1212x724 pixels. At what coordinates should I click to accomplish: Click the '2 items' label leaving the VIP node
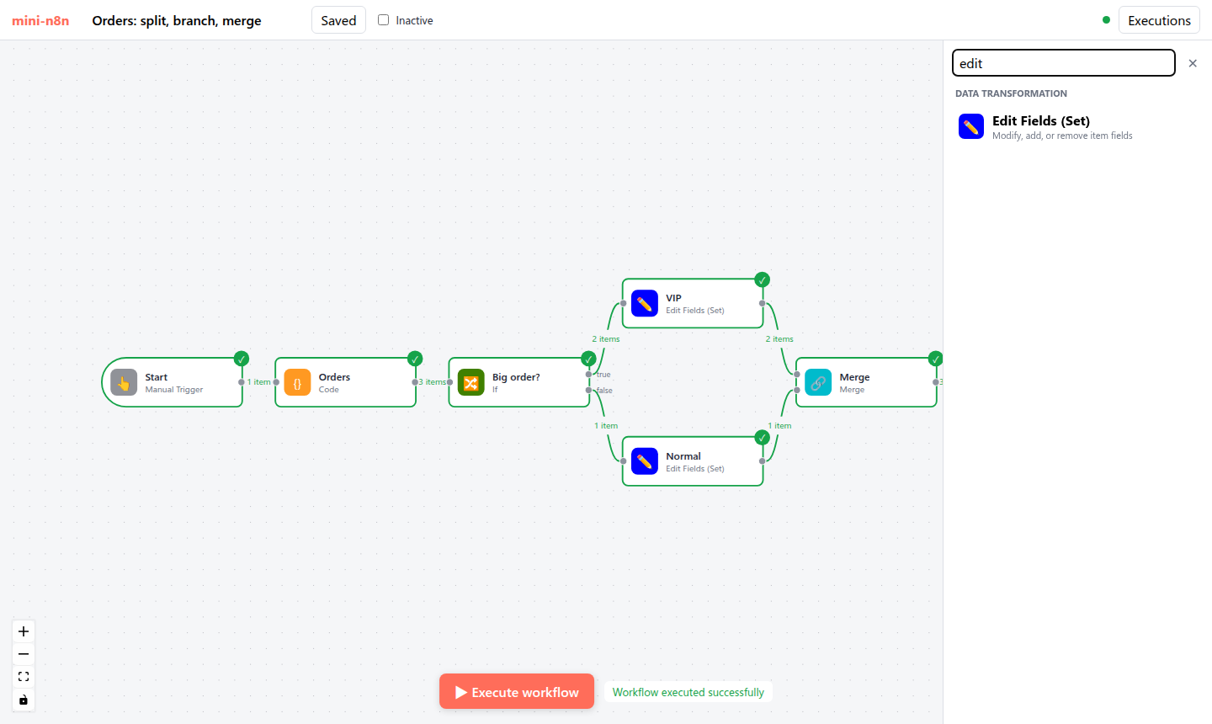pyautogui.click(x=779, y=339)
